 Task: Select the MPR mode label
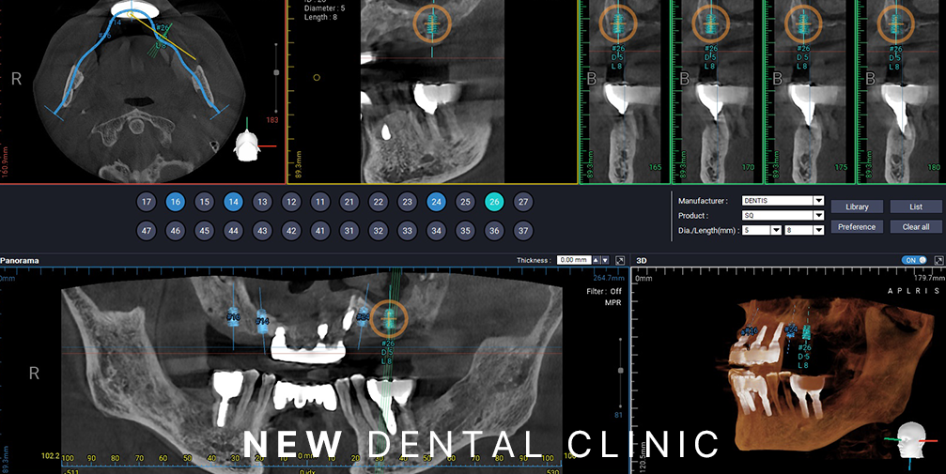(613, 303)
